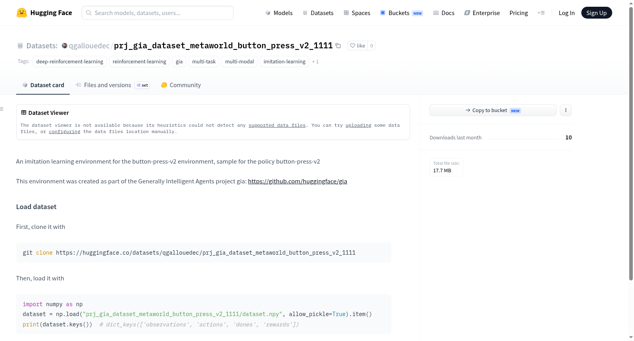Click the dataset owner avatar icon
Image resolution: width=634 pixels, height=341 pixels.
[65, 46]
